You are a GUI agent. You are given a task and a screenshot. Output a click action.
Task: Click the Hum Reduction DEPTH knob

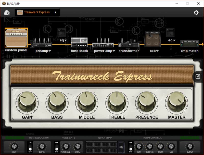(42, 146)
